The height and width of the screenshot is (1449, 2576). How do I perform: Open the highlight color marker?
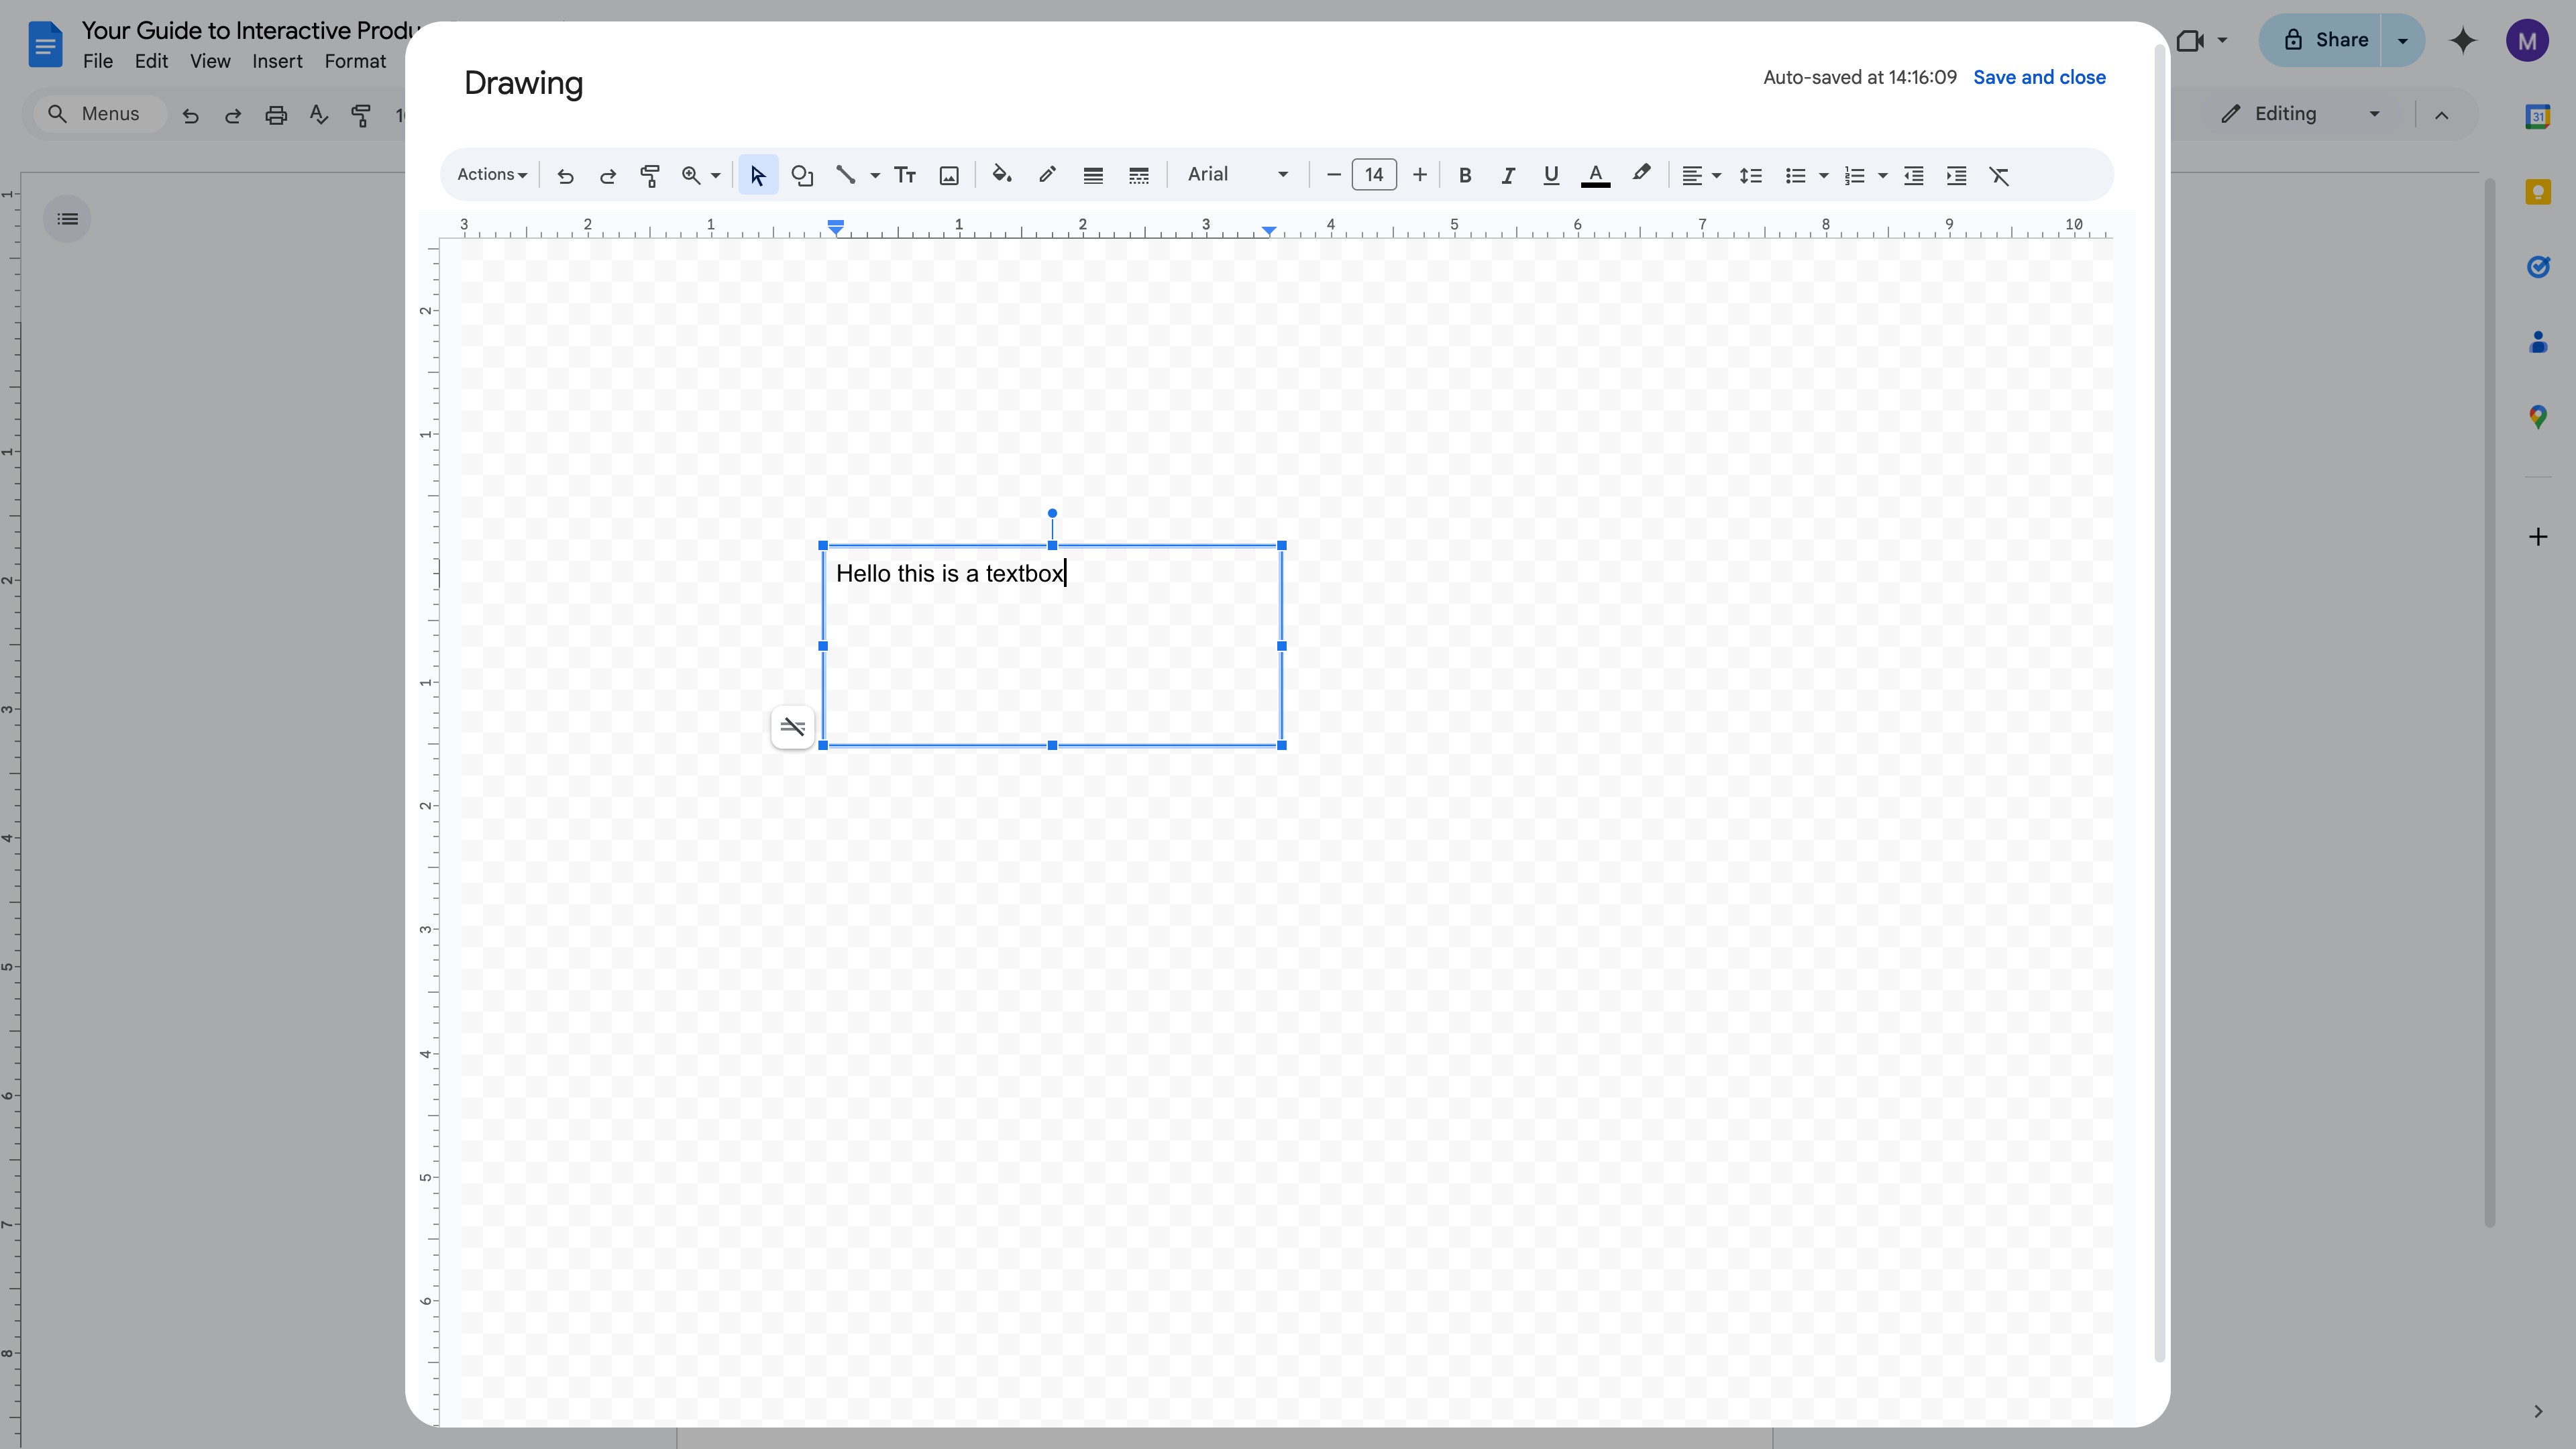1641,175
